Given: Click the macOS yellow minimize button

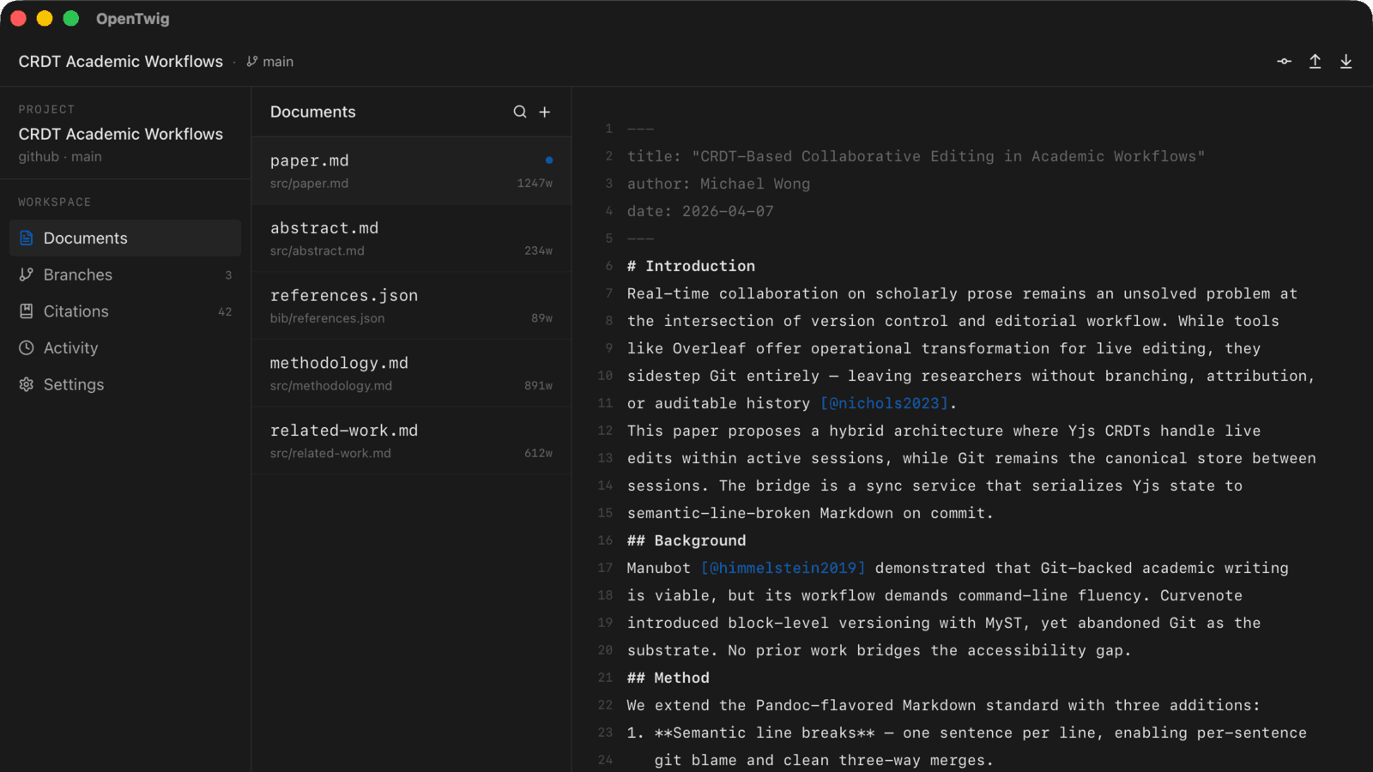Looking at the screenshot, I should click(x=45, y=19).
